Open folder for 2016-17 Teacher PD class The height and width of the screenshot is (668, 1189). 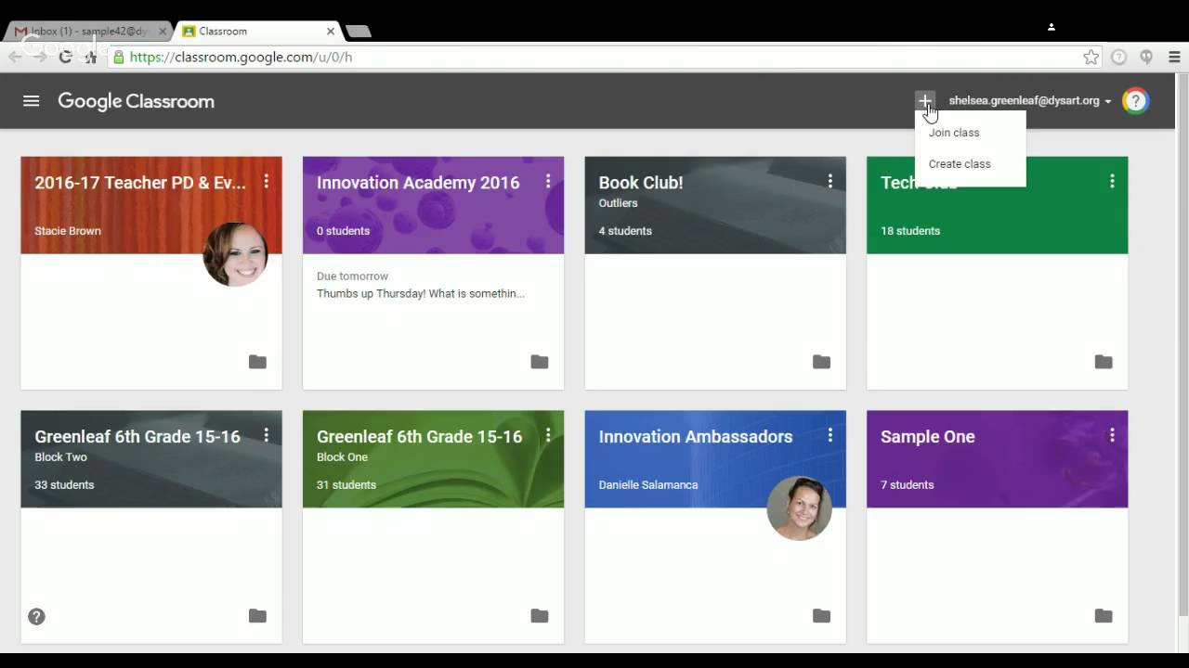[257, 362]
